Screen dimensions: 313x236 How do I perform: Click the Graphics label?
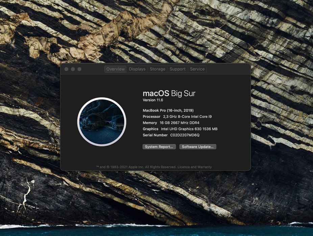[x=150, y=129]
